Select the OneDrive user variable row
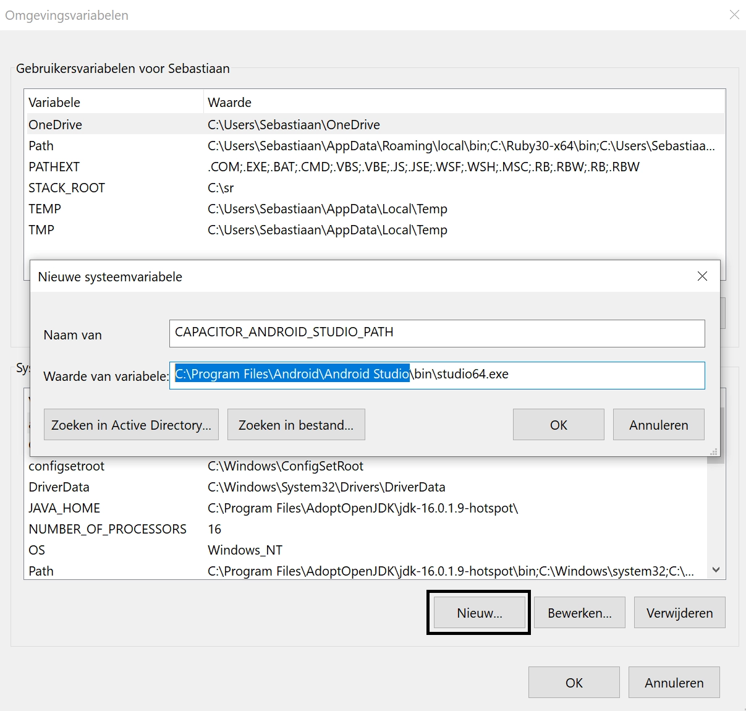The height and width of the screenshot is (711, 746). pyautogui.click(x=56, y=125)
